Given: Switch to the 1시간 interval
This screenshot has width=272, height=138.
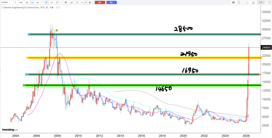Looking at the screenshot, I should coord(21,3).
